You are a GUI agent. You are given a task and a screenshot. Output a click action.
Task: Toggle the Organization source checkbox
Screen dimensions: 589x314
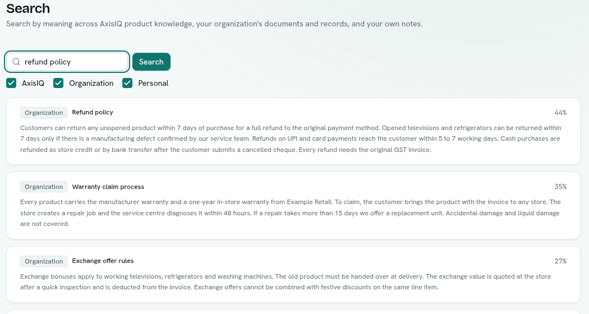point(58,83)
